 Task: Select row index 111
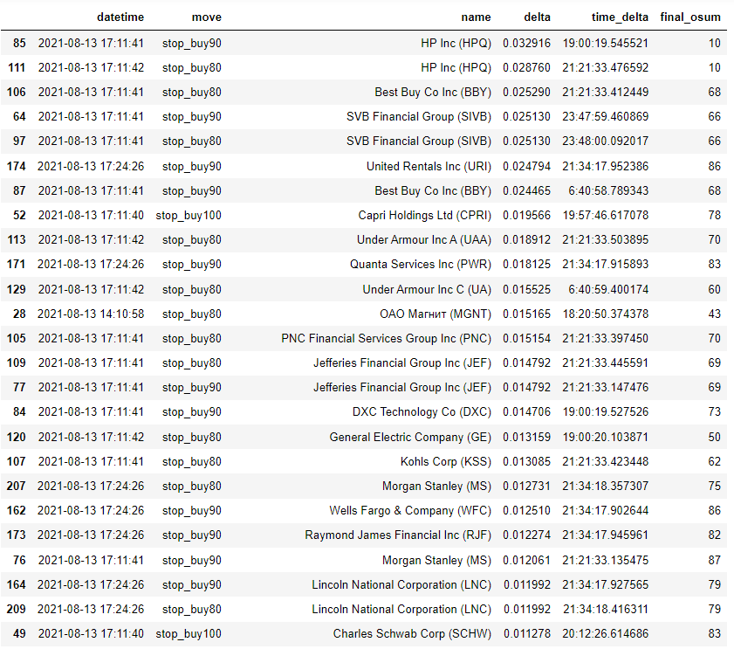pos(17,67)
